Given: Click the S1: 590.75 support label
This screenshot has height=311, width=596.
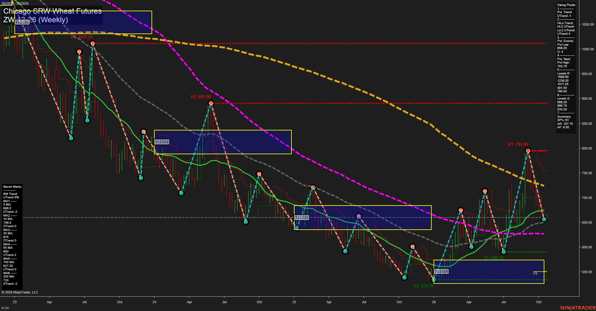Looking at the screenshot, I should tap(494, 258).
